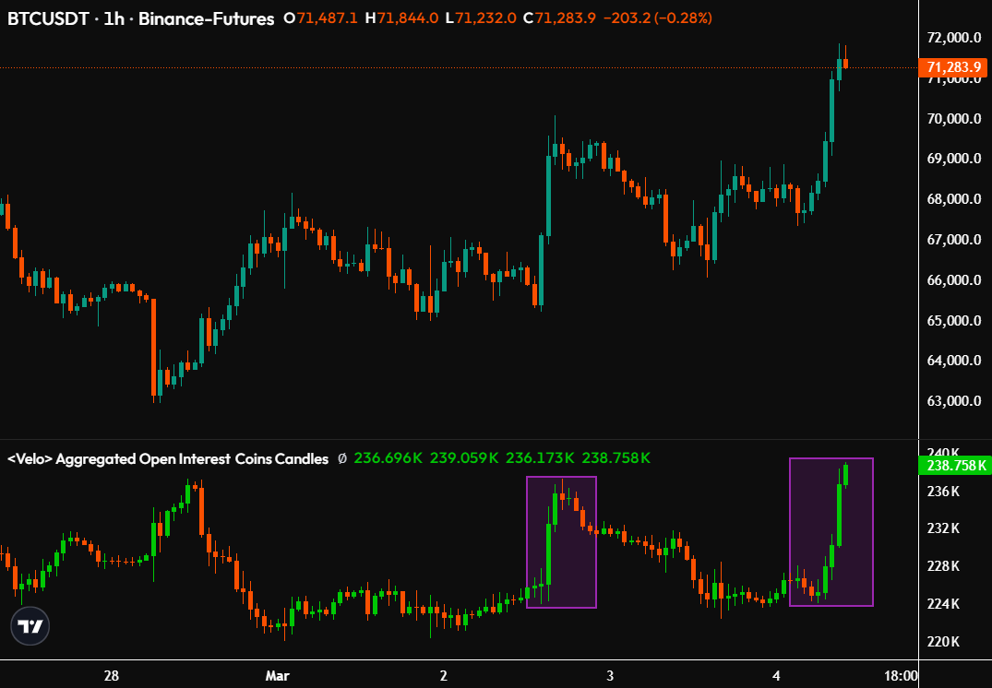Click the 236K open interest axis label
Screen dimensions: 992x688
tap(943, 492)
